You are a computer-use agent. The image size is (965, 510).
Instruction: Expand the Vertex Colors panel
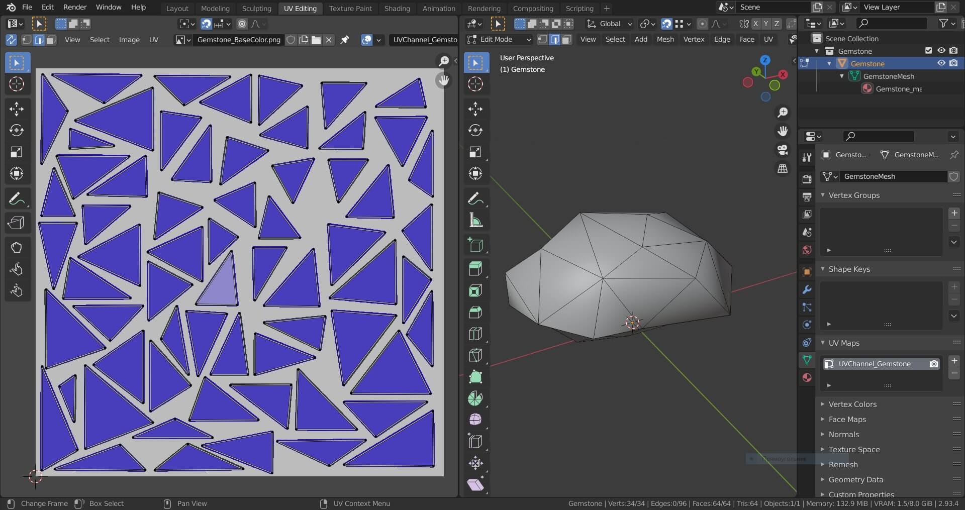pyautogui.click(x=852, y=404)
